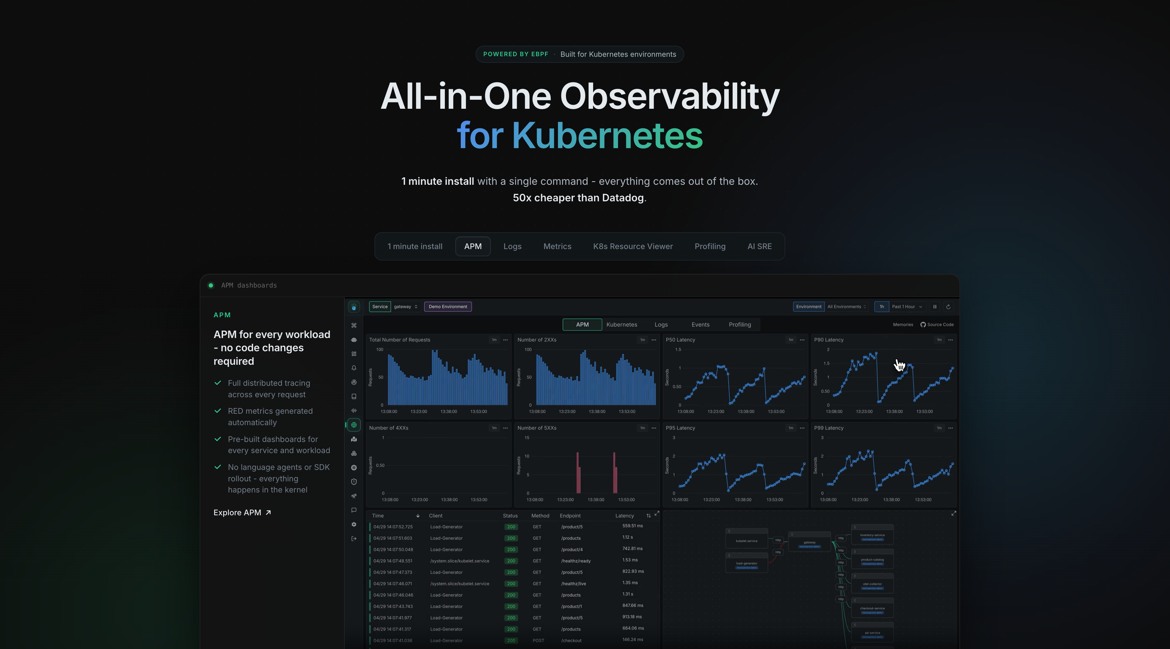Open the waveform icon in the sidebar
Image resolution: width=1170 pixels, height=649 pixels.
[x=354, y=411]
